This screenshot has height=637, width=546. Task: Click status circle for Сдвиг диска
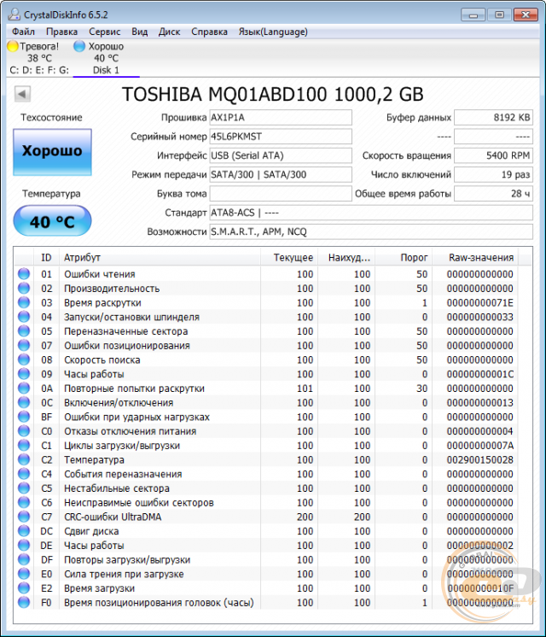24,530
